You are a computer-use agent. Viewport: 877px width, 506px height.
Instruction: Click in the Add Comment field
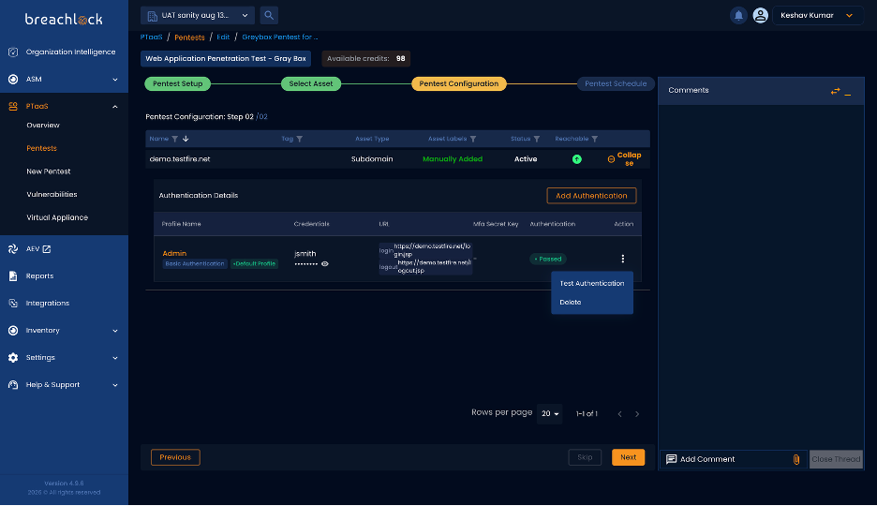point(734,459)
